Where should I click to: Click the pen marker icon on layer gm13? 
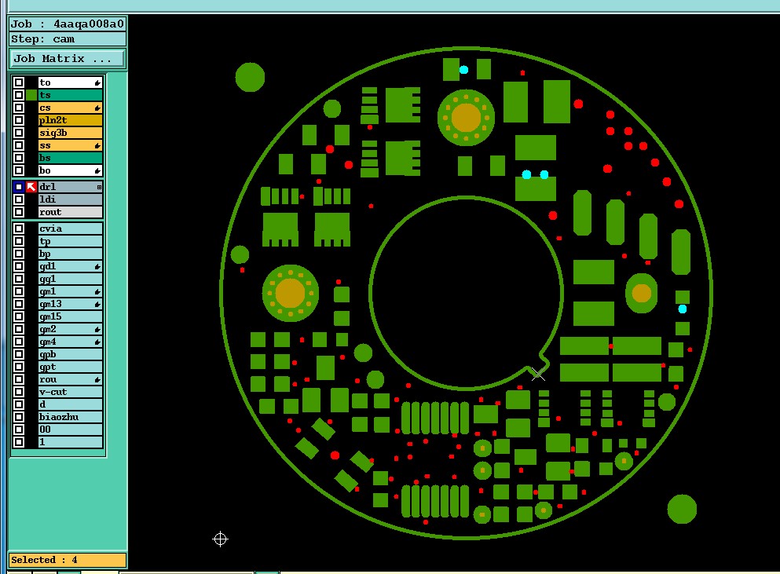point(97,305)
